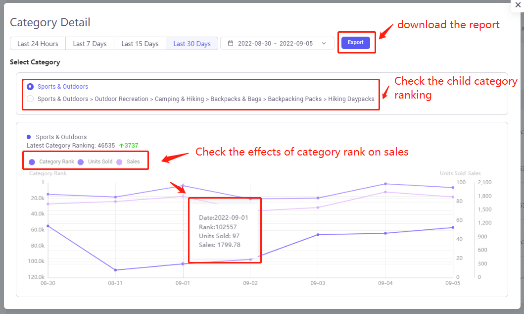Click the 'Date:2022-09-01' tooltip line
The width and height of the screenshot is (524, 314).
point(224,218)
